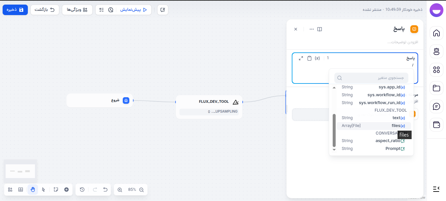Expand the answer editor with the arrows icon
Viewport: 446px width, 201px height.
[x=301, y=58]
